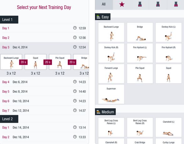The width and height of the screenshot is (184, 144).
Task: Open the third body-area filter icon
Action: tap(176, 4)
